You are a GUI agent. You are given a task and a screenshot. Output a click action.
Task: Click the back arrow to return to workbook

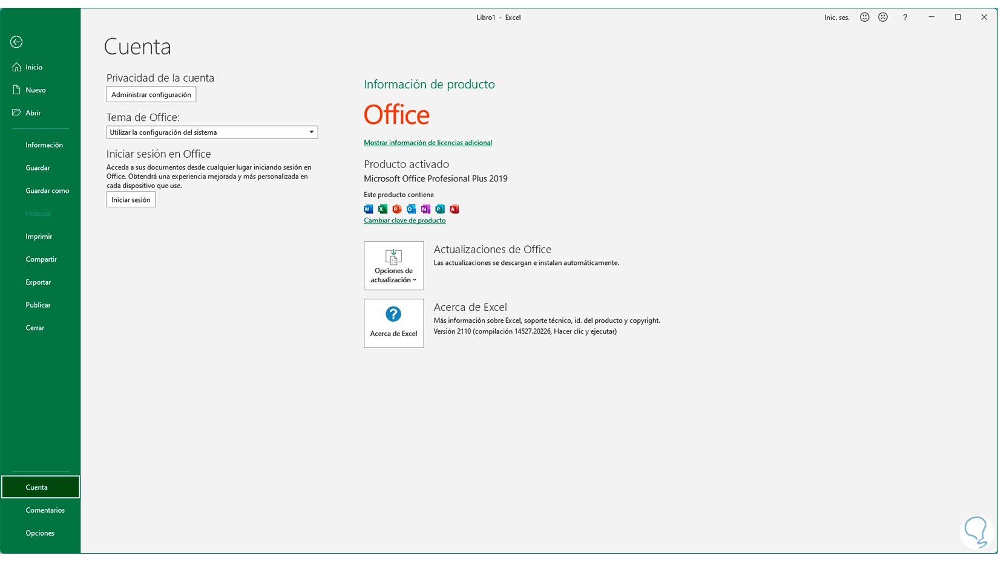click(x=16, y=42)
